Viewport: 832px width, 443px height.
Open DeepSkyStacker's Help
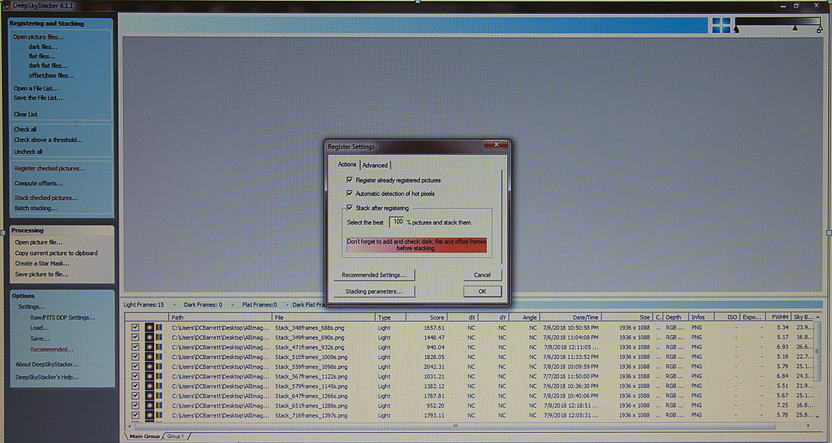tap(47, 377)
